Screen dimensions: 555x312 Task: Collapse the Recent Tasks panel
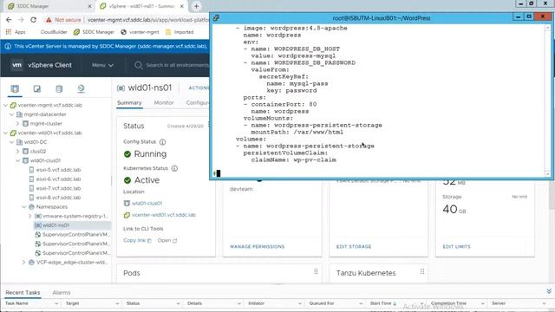(549, 291)
